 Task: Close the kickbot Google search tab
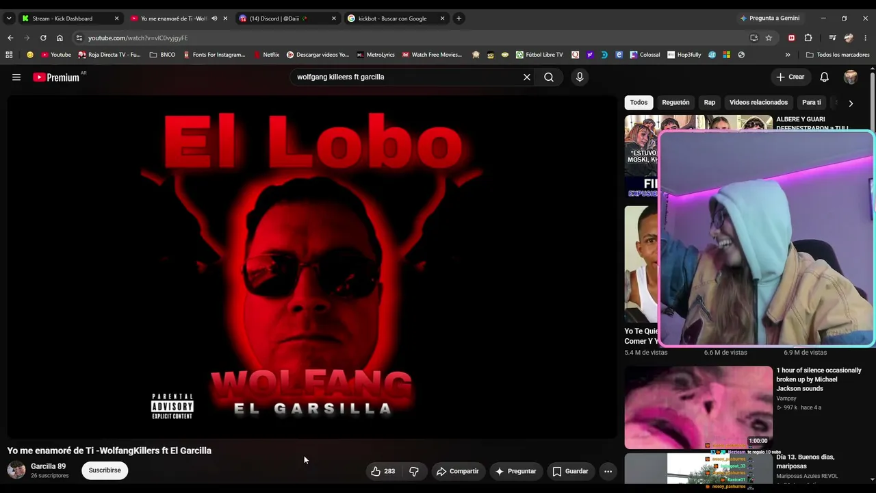click(x=442, y=18)
